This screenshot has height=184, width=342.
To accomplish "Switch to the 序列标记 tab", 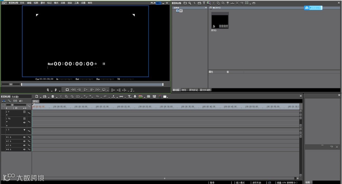I will 193,90.
